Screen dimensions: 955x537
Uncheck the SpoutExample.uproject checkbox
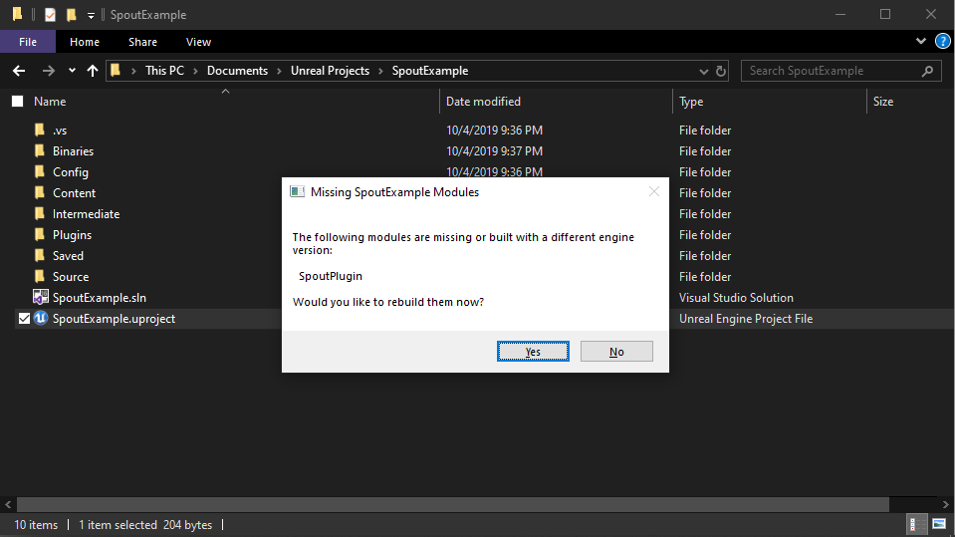(24, 318)
